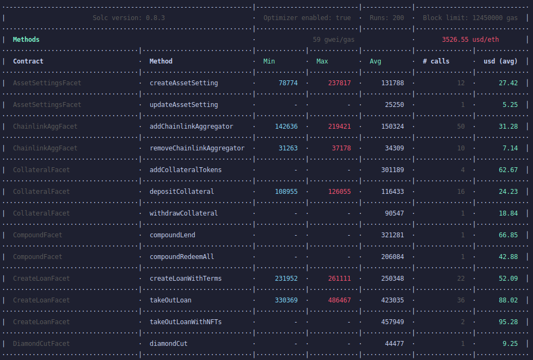Click the compoundLend method name
Screen dimensions: 533x360
click(x=172, y=235)
